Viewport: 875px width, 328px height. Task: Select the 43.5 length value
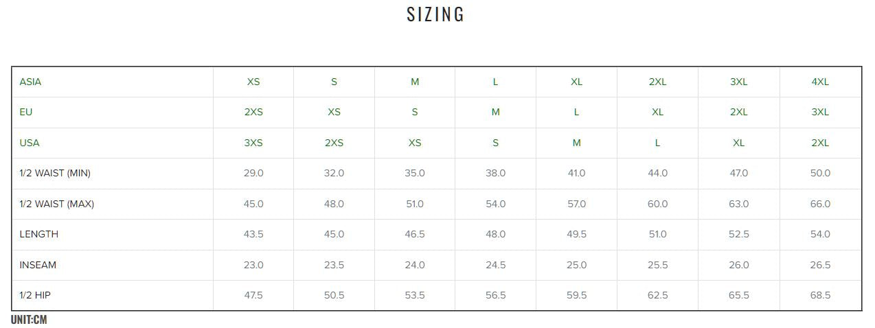(253, 234)
